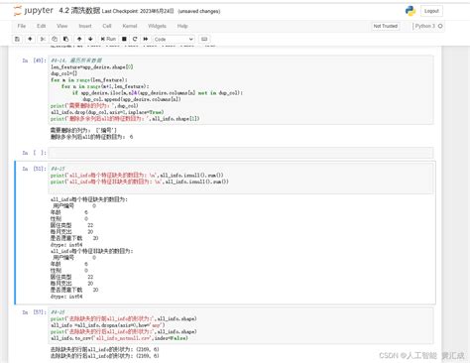The image size is (470, 363).
Task: Select the In [57] cell prompt
Action: coord(35,312)
